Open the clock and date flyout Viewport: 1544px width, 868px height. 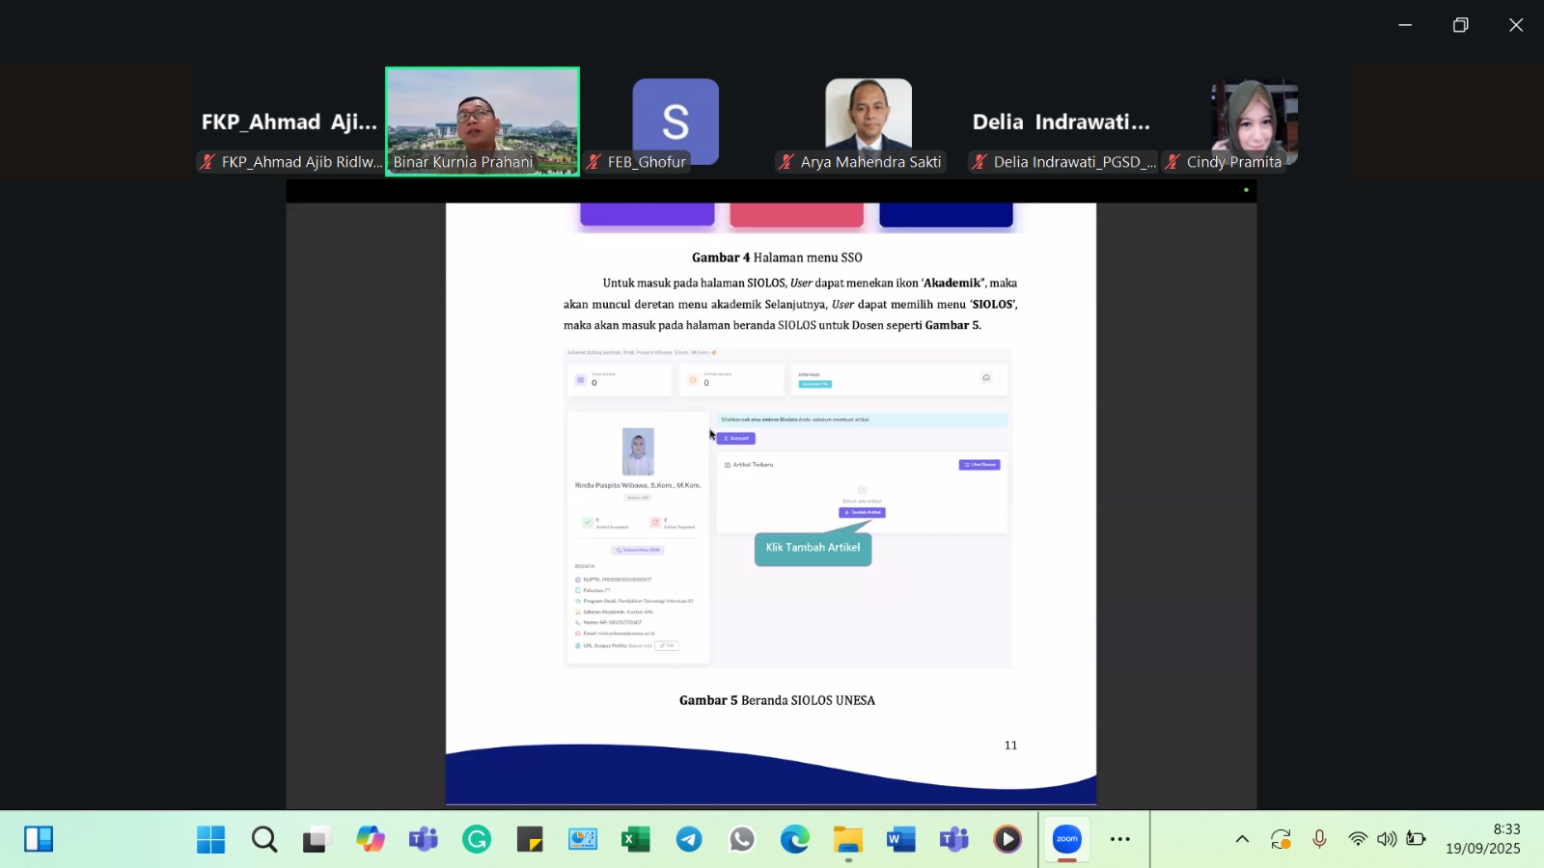[1482, 839]
